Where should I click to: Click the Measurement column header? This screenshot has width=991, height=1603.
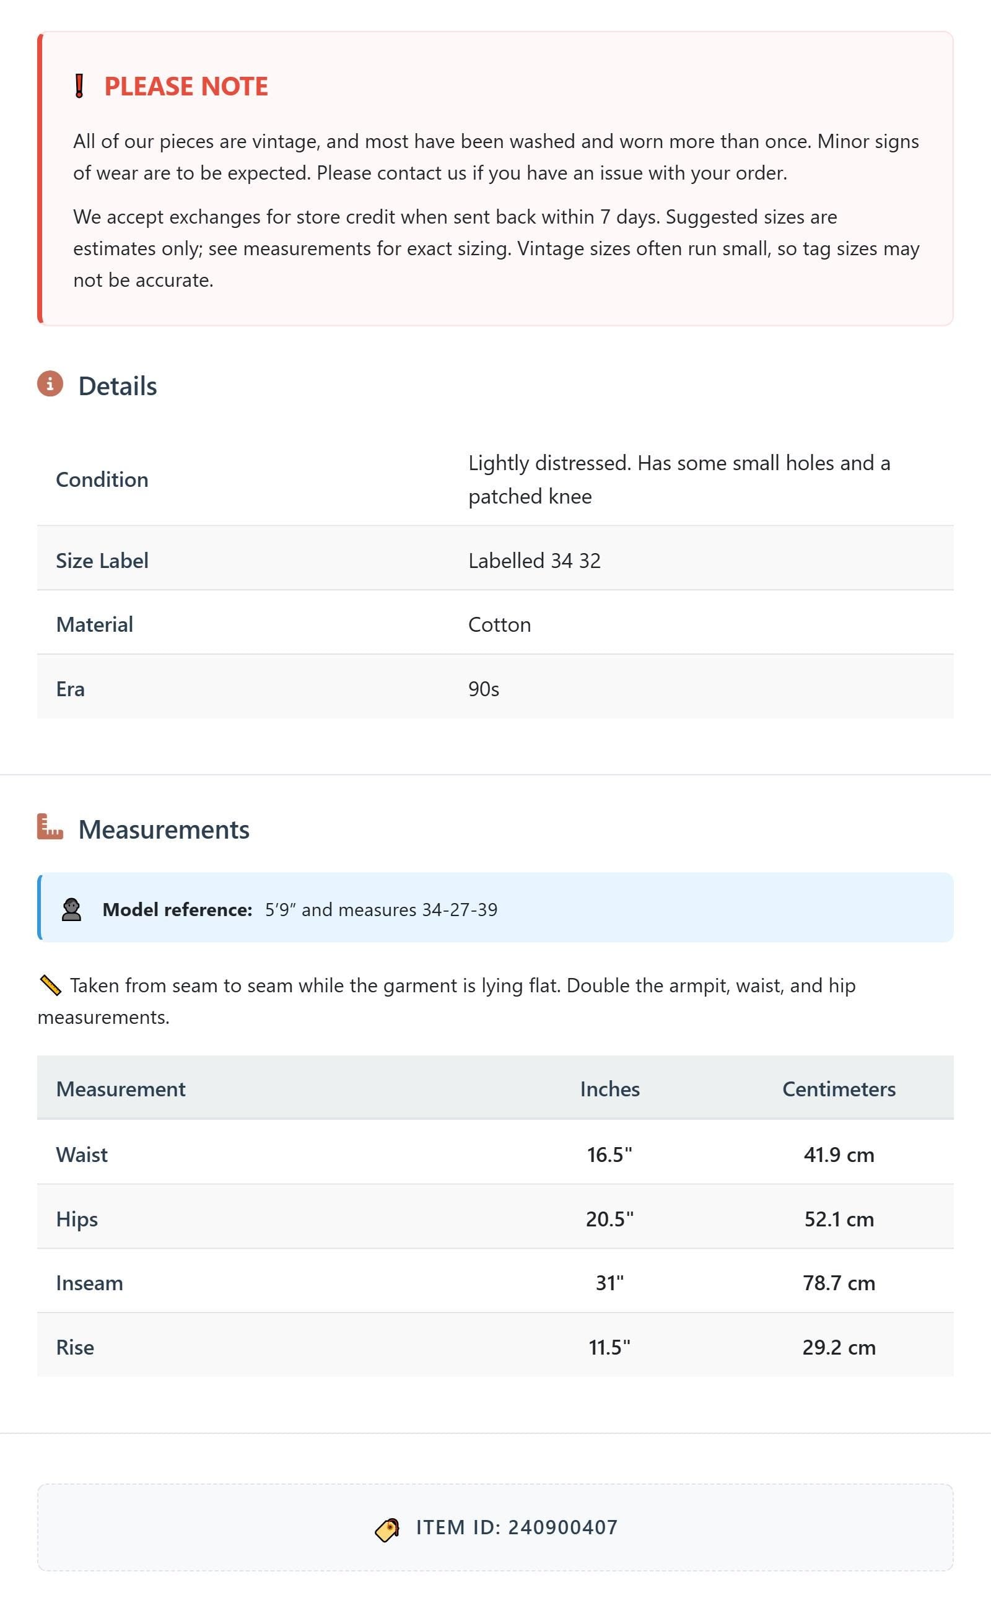tap(121, 1088)
